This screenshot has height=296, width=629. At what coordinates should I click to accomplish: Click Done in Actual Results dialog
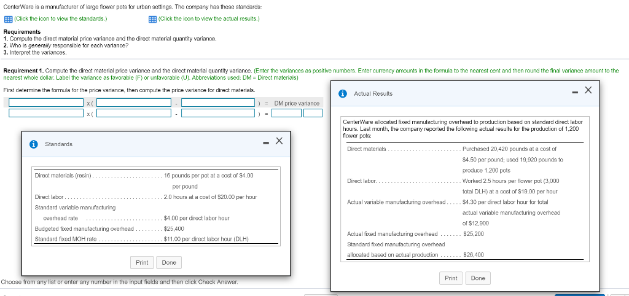click(x=478, y=278)
